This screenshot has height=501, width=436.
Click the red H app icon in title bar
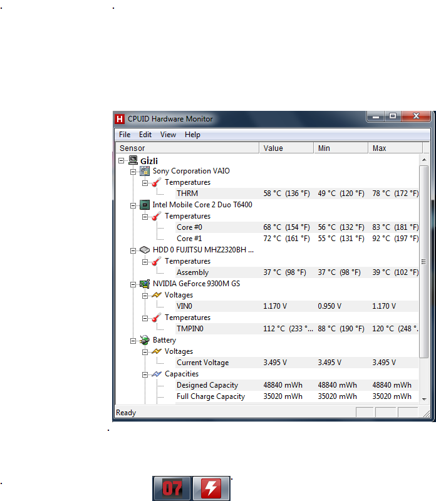click(120, 119)
